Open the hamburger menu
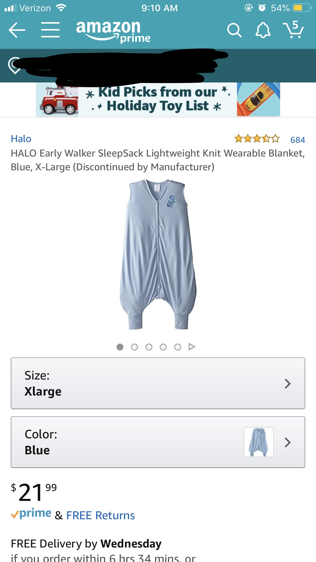This screenshot has width=316, height=562. [x=50, y=30]
